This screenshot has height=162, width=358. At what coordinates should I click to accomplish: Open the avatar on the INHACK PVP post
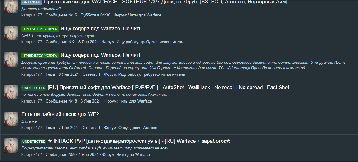pos(11,145)
